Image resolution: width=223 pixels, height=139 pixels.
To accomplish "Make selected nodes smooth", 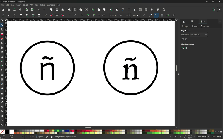I will pyautogui.click(x=51, y=15).
